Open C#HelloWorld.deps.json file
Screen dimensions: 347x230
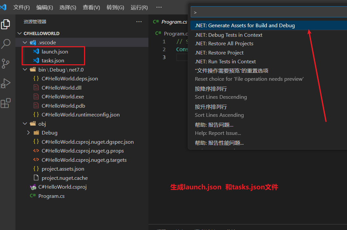click(70, 79)
